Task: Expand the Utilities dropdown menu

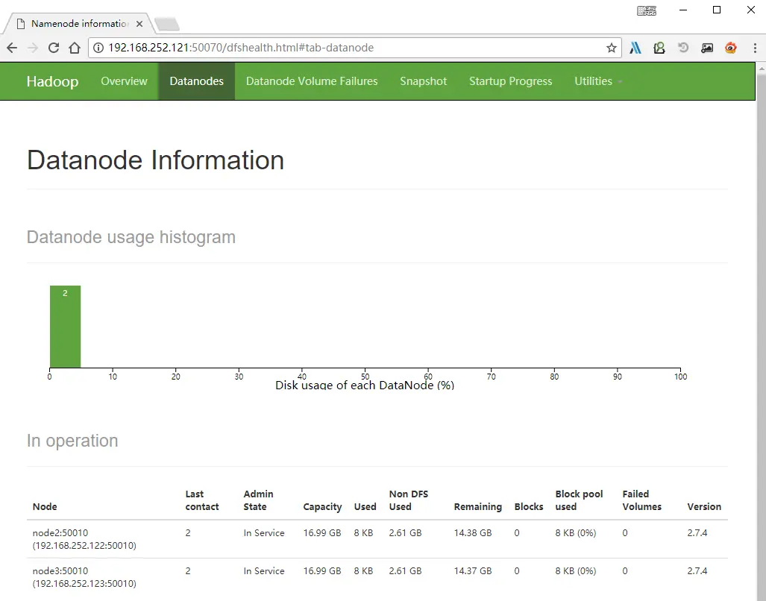Action: (x=598, y=81)
